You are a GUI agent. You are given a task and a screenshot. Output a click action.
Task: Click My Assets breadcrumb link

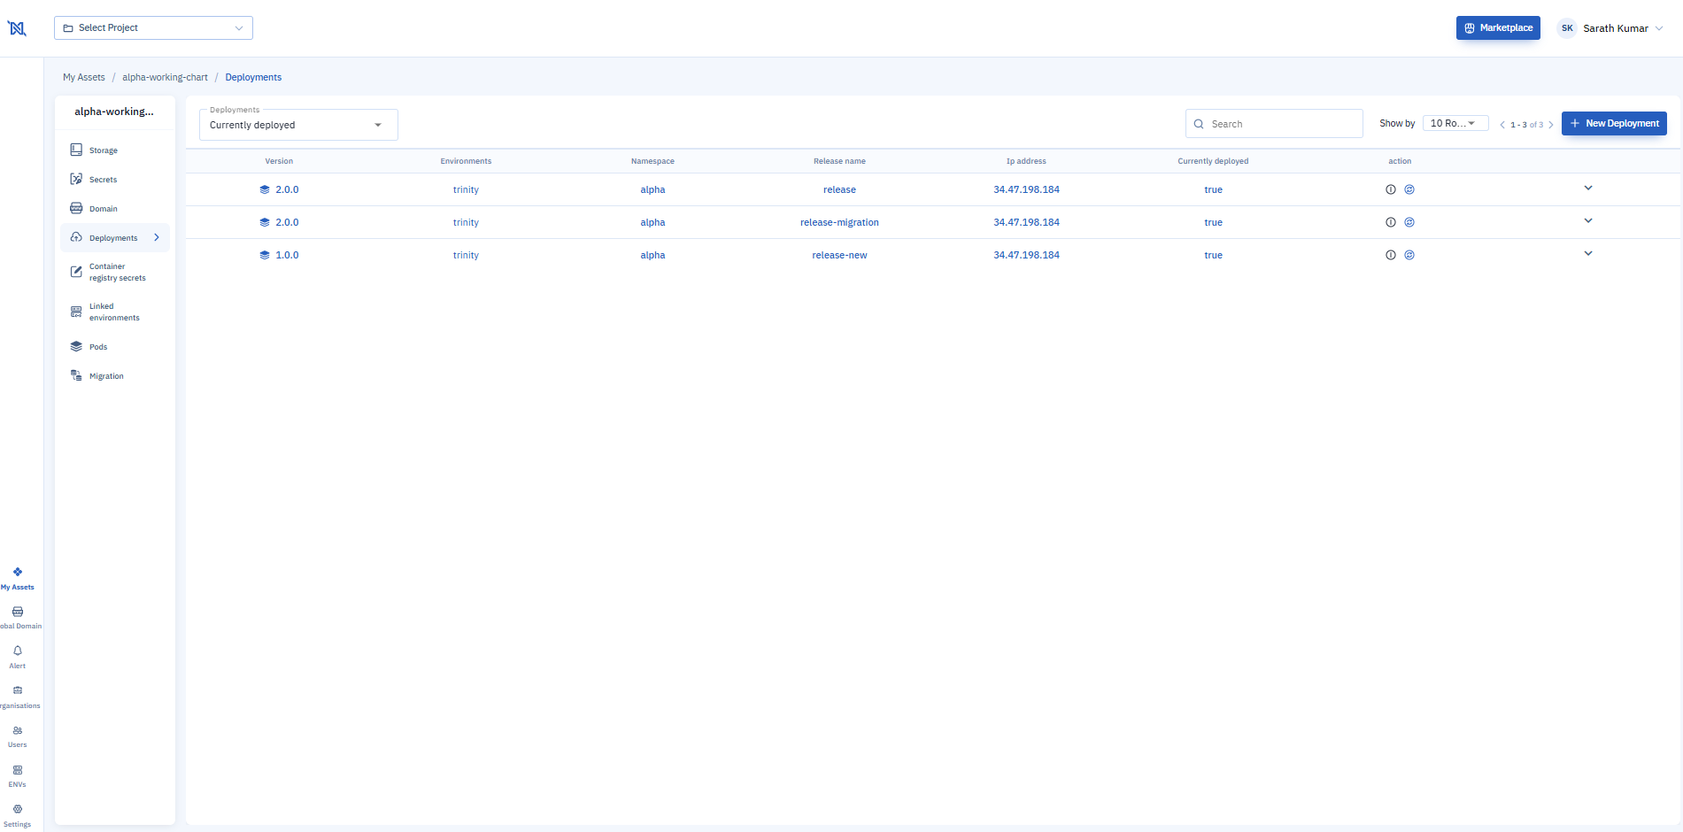[x=84, y=77]
